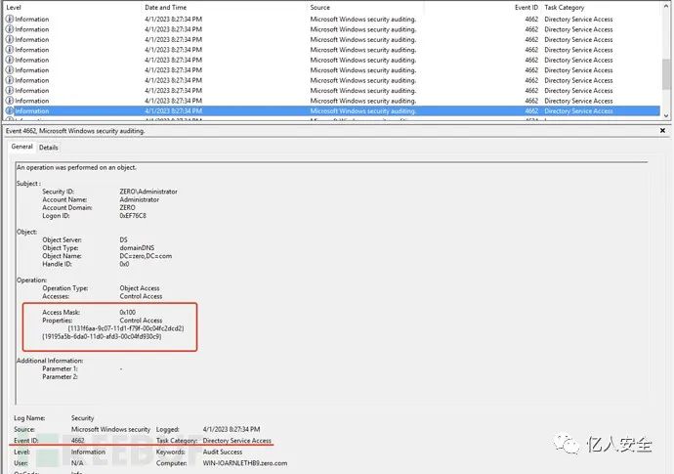Click the Information icon of the topmost event row
Image resolution: width=674 pixels, height=474 pixels.
click(9, 19)
